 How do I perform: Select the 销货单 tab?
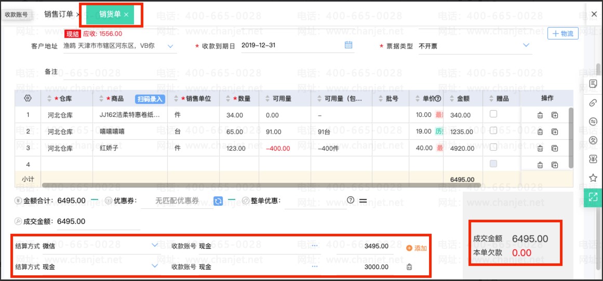tap(110, 14)
